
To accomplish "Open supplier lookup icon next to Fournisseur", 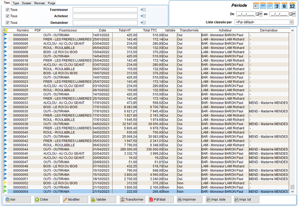I will tap(143, 10).
